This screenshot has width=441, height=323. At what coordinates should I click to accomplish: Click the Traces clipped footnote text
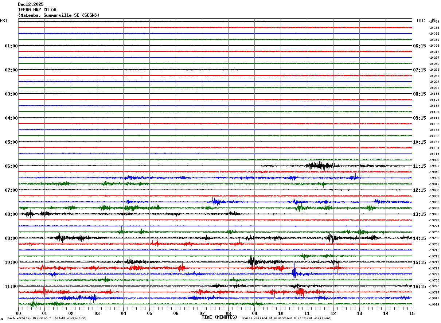pyautogui.click(x=286, y=318)
